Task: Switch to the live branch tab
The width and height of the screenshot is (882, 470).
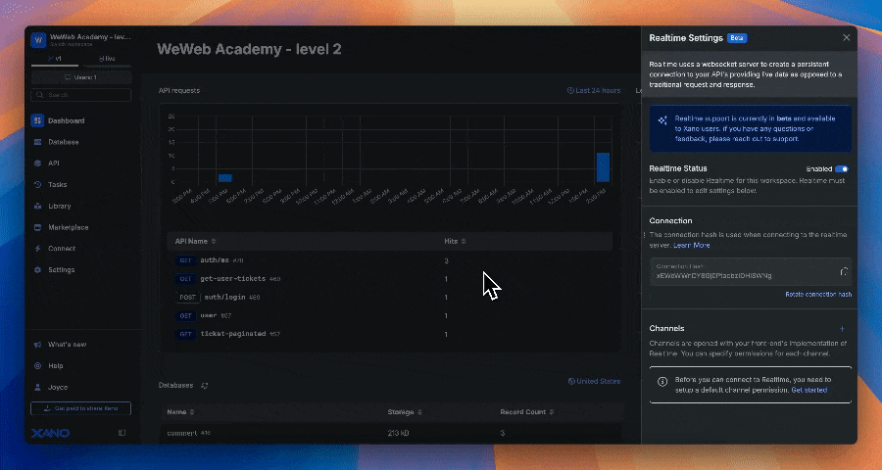Action: point(106,59)
